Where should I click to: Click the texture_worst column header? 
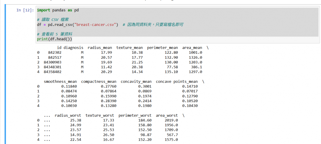click(100, 116)
